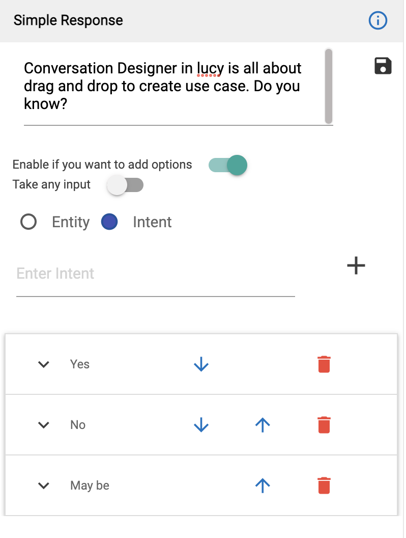Expand the No option chevron
This screenshot has width=406, height=538.
44,425
